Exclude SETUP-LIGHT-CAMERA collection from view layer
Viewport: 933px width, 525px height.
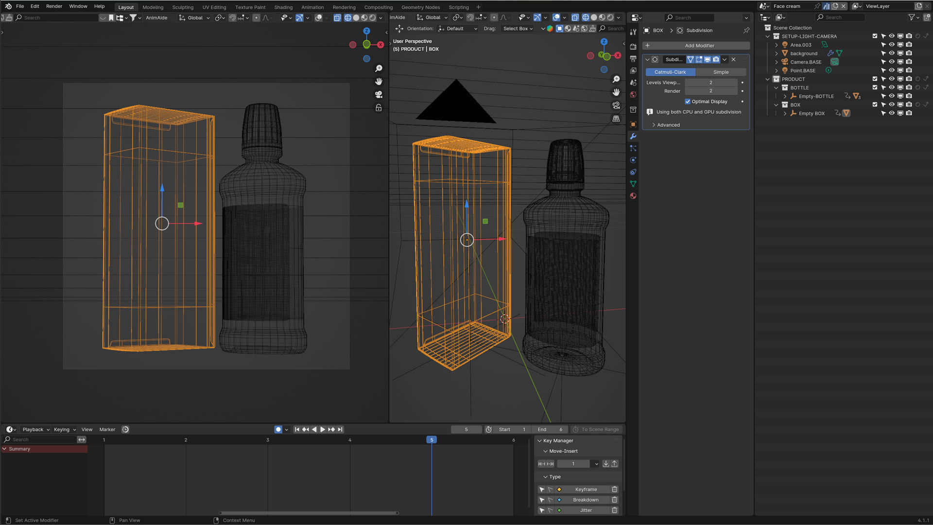pos(875,36)
